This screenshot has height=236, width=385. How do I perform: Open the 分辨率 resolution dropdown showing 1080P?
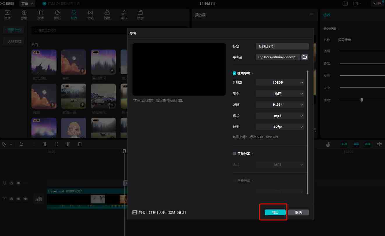pyautogui.click(x=280, y=82)
